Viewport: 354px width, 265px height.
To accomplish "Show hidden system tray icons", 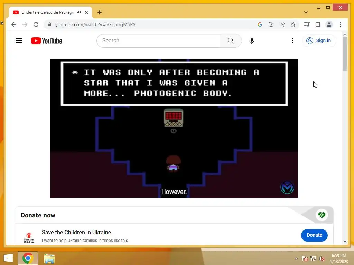I will (x=296, y=258).
